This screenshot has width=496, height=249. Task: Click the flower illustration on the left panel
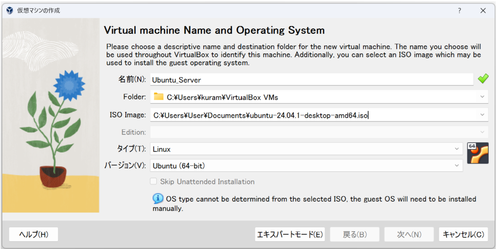[51, 115]
